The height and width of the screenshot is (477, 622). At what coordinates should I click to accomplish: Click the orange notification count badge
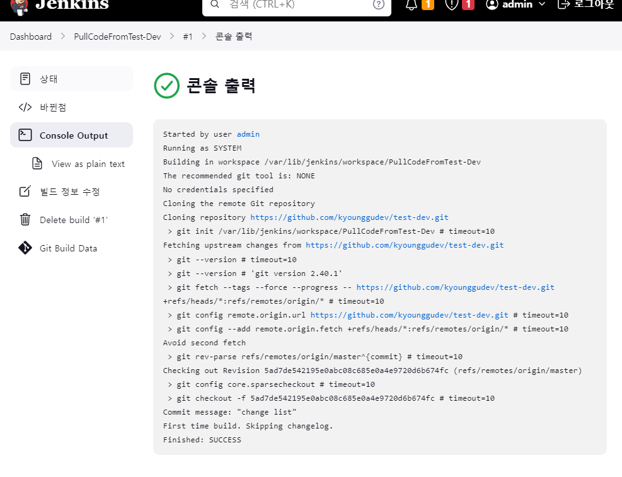pyautogui.click(x=428, y=4)
